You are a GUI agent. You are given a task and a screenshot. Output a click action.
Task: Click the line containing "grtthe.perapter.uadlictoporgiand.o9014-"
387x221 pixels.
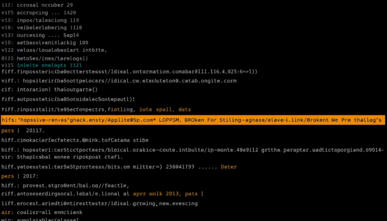coord(193,150)
